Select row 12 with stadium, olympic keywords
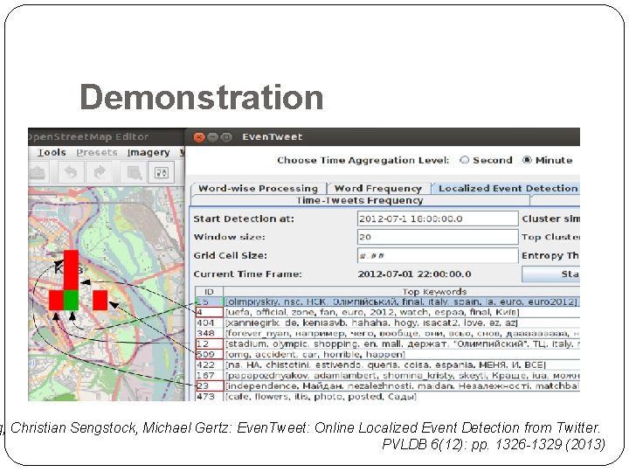 pyautogui.click(x=388, y=344)
